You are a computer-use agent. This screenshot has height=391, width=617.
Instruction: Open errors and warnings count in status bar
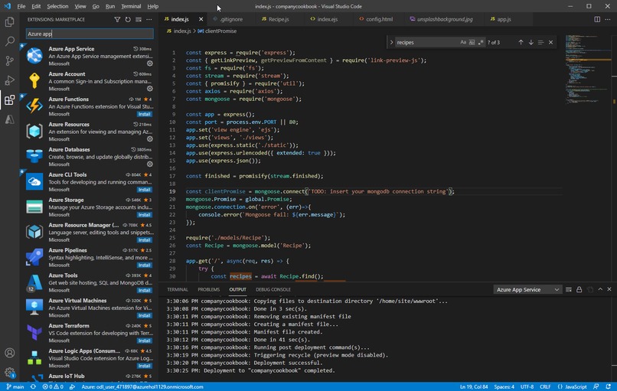[53, 386]
